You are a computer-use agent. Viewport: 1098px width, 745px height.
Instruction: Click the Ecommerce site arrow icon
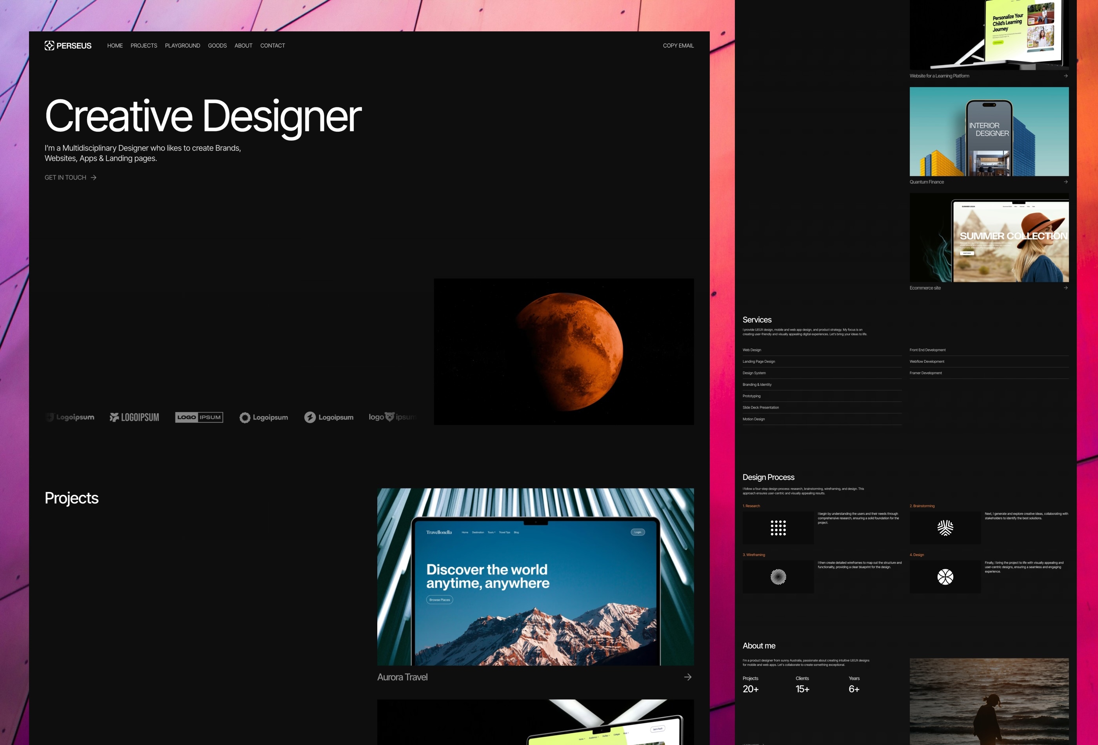pyautogui.click(x=1065, y=287)
